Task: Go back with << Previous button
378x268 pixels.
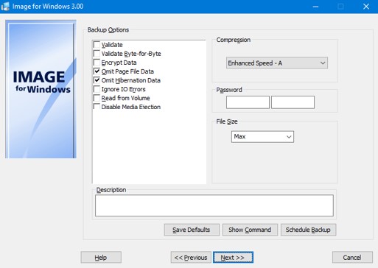Action: (191, 258)
